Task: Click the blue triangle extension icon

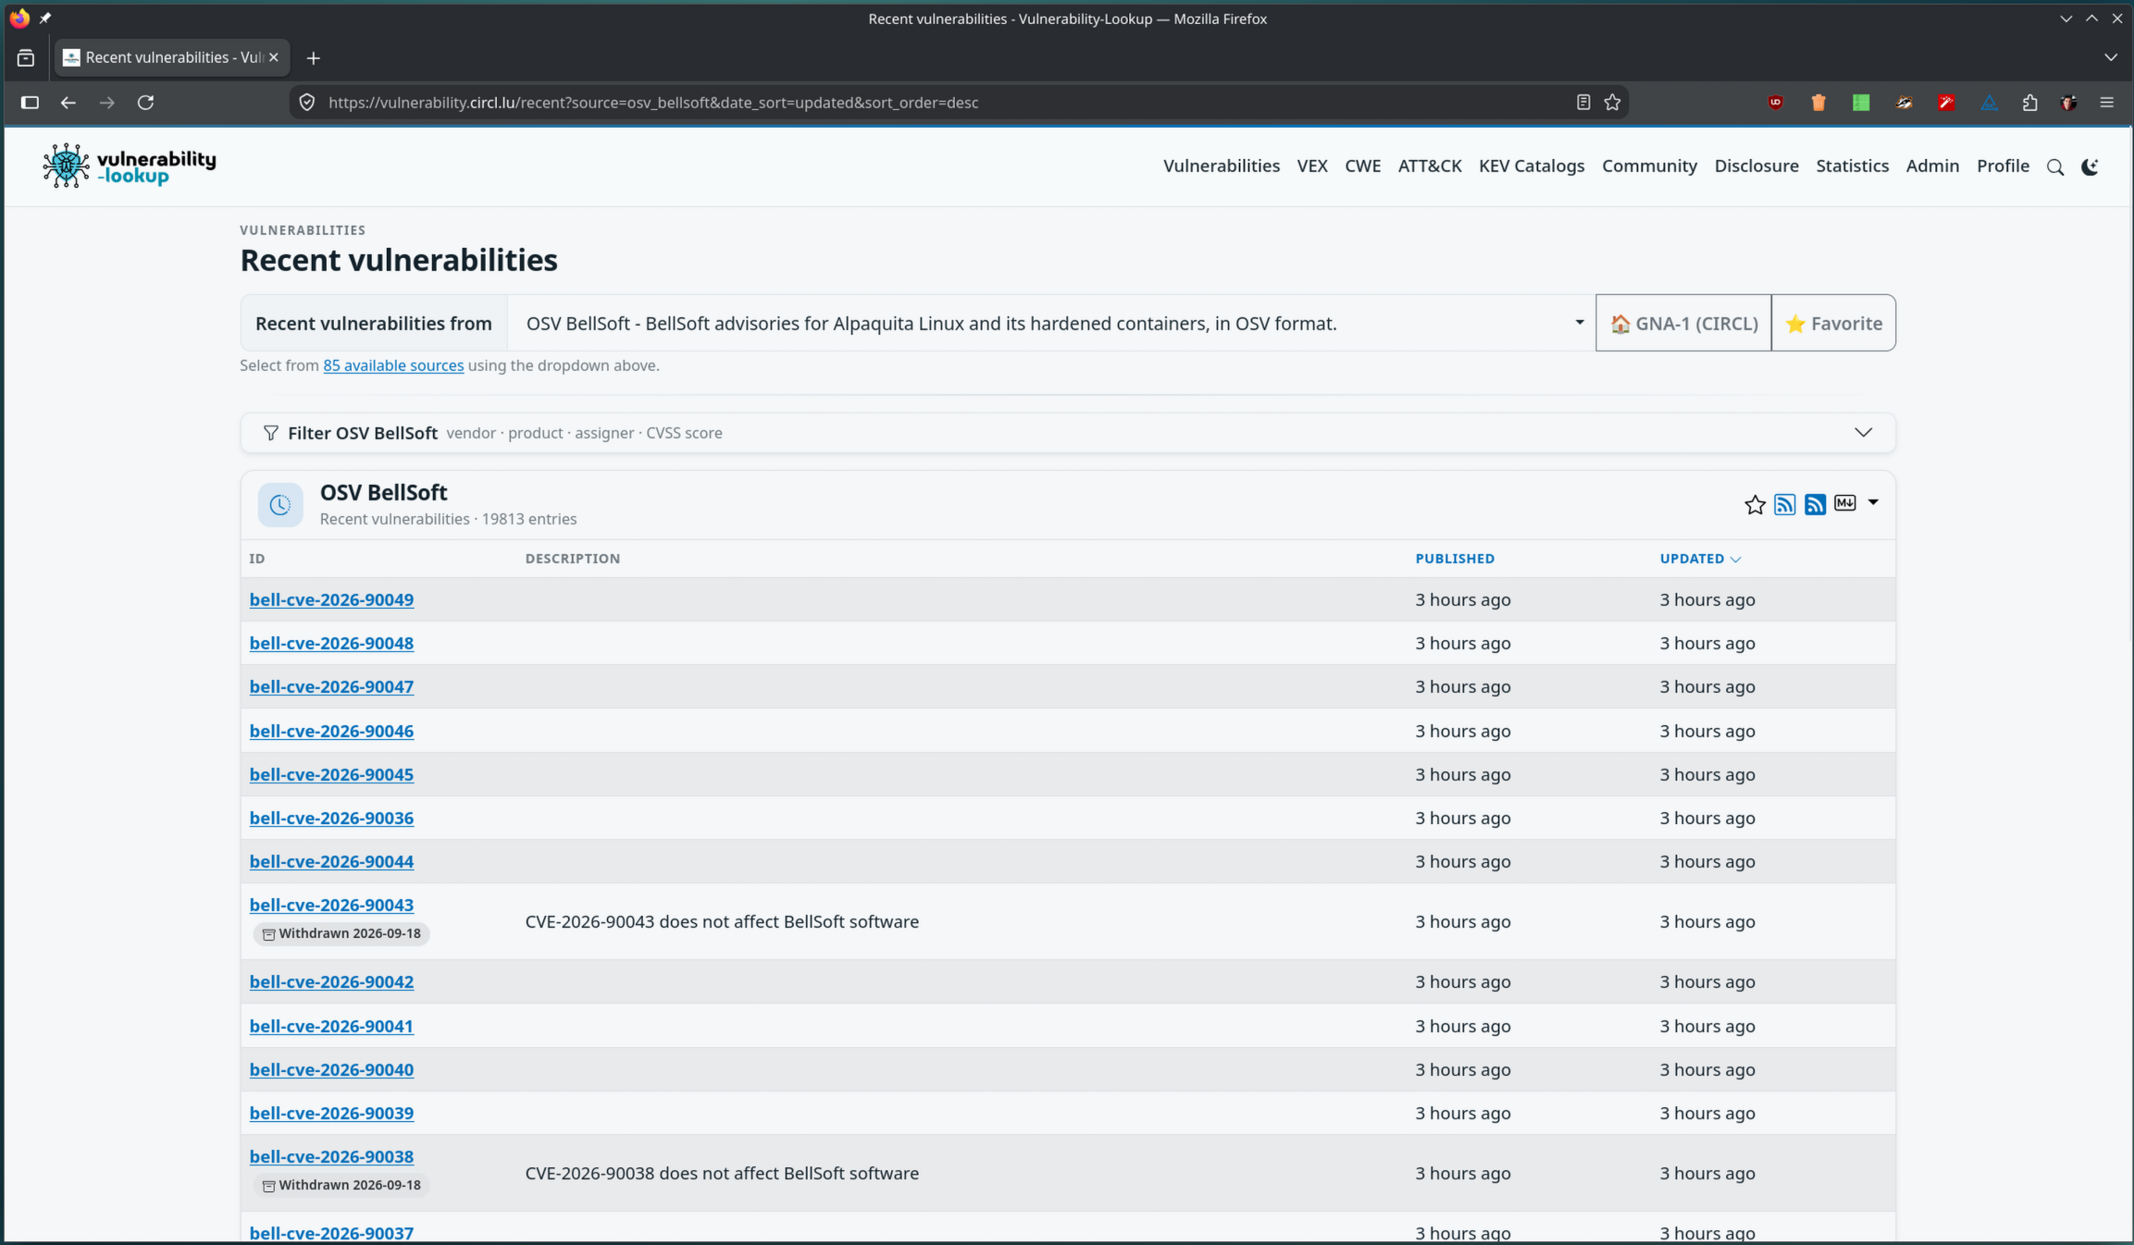Action: point(1989,103)
